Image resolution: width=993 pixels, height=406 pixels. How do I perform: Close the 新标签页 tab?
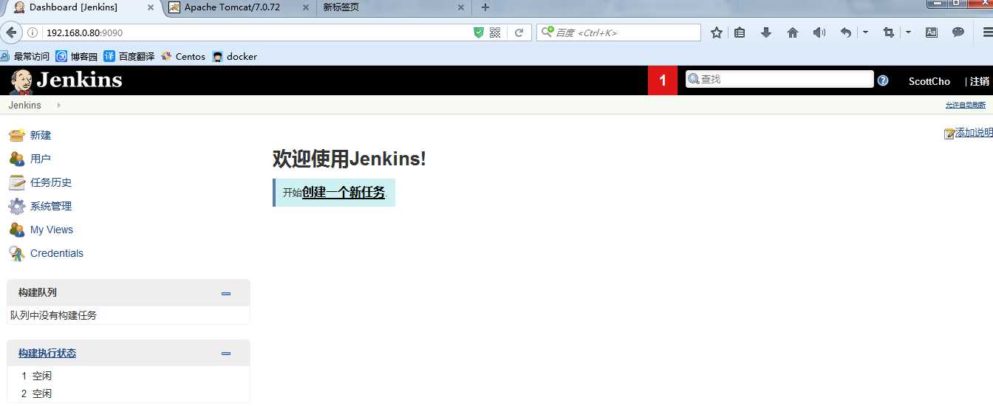(x=460, y=7)
